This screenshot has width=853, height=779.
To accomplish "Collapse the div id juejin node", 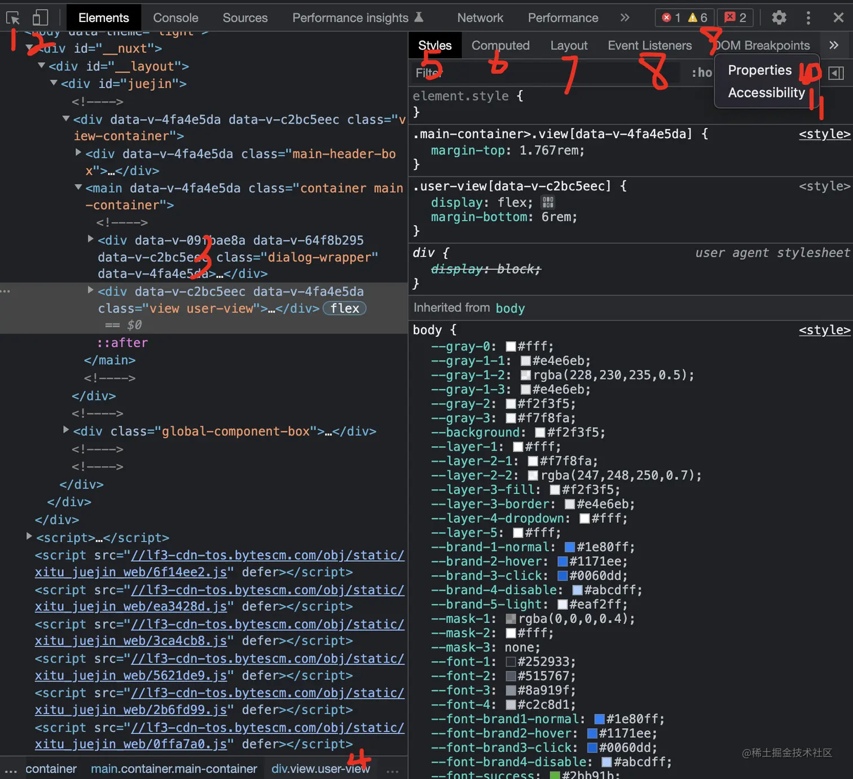I will (54, 83).
